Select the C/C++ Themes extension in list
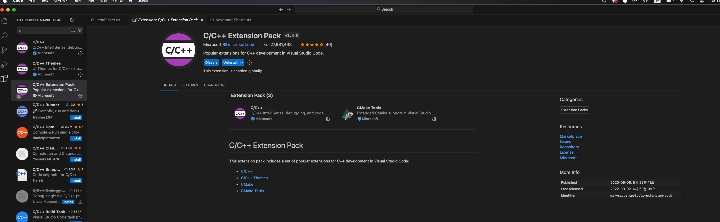This screenshot has width=720, height=222. 49,69
